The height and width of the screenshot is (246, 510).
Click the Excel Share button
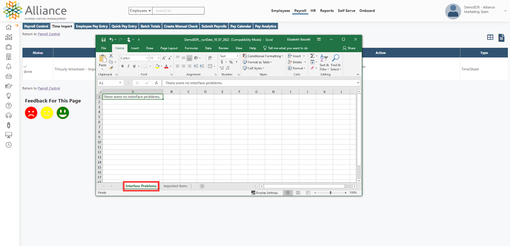tap(349, 48)
